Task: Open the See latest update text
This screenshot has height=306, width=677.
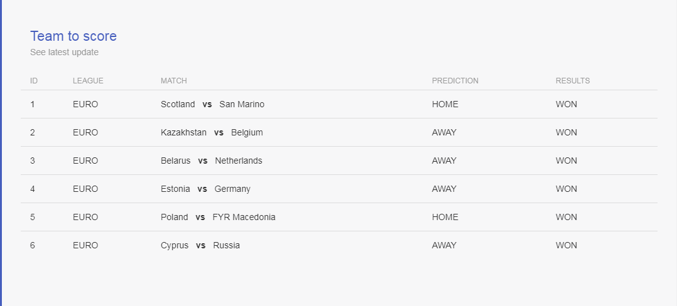Action: (x=64, y=52)
